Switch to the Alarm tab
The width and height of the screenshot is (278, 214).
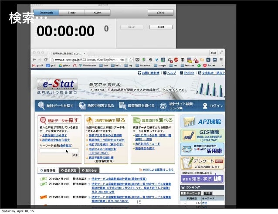97,13
